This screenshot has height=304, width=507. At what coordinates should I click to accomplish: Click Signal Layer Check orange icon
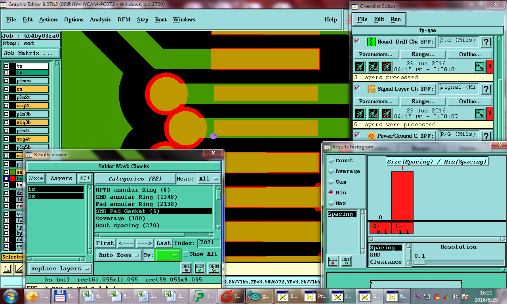(371, 89)
